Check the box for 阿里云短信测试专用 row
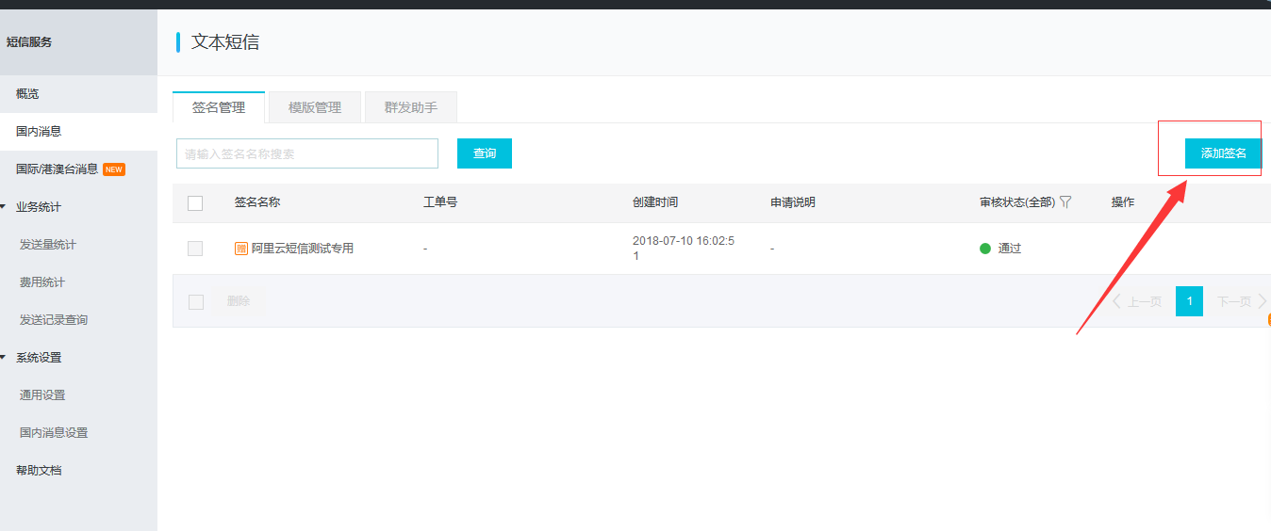The height and width of the screenshot is (531, 1271). point(195,249)
